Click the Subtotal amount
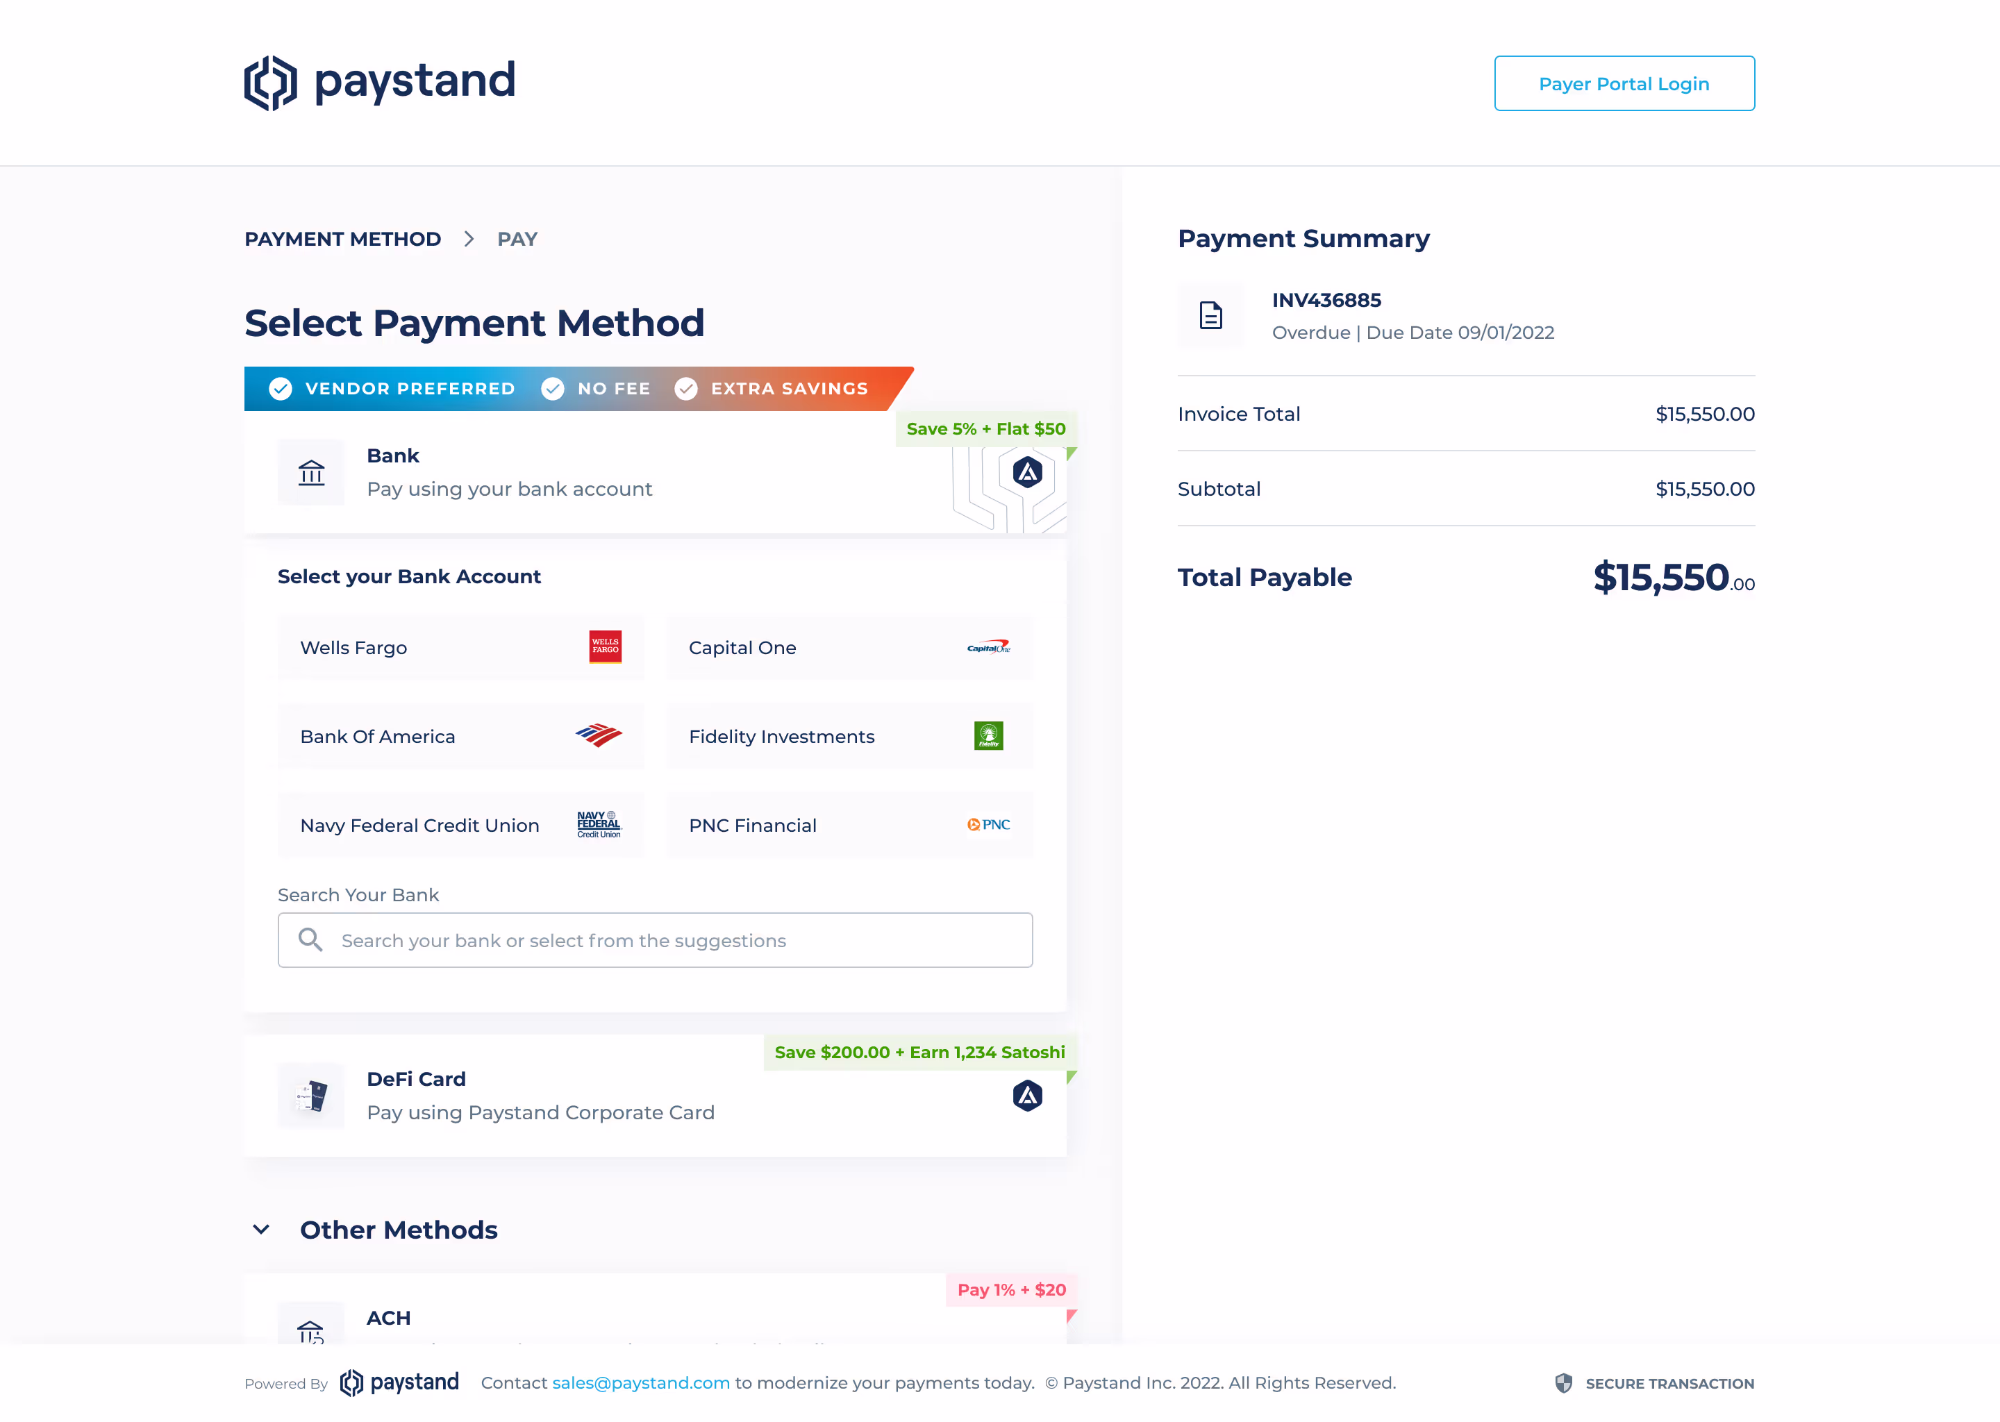The width and height of the screenshot is (2000, 1422). [1704, 490]
